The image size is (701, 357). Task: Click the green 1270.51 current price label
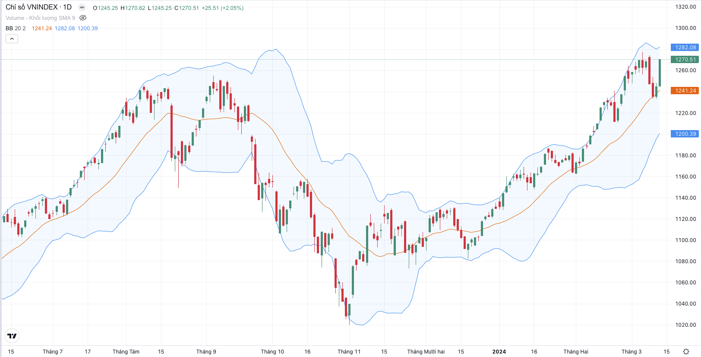pyautogui.click(x=685, y=60)
